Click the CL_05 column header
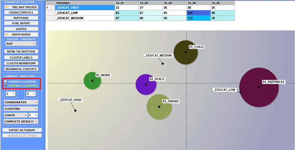The image size is (295, 150). (x=223, y=3)
